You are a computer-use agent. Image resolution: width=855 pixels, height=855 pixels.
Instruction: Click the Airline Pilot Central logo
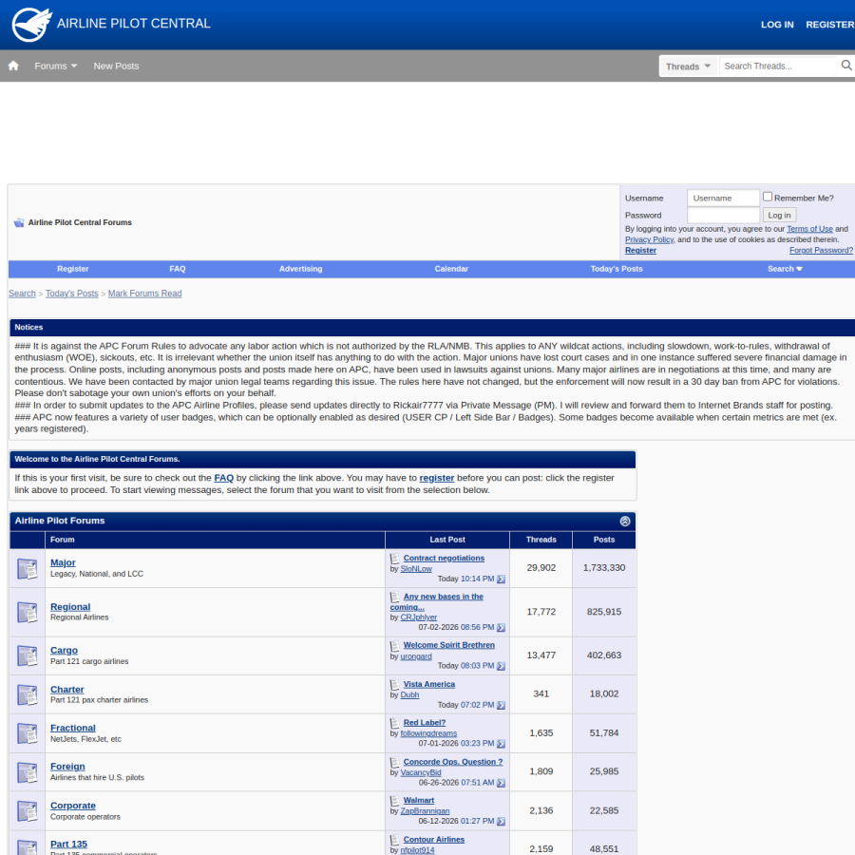(x=111, y=24)
